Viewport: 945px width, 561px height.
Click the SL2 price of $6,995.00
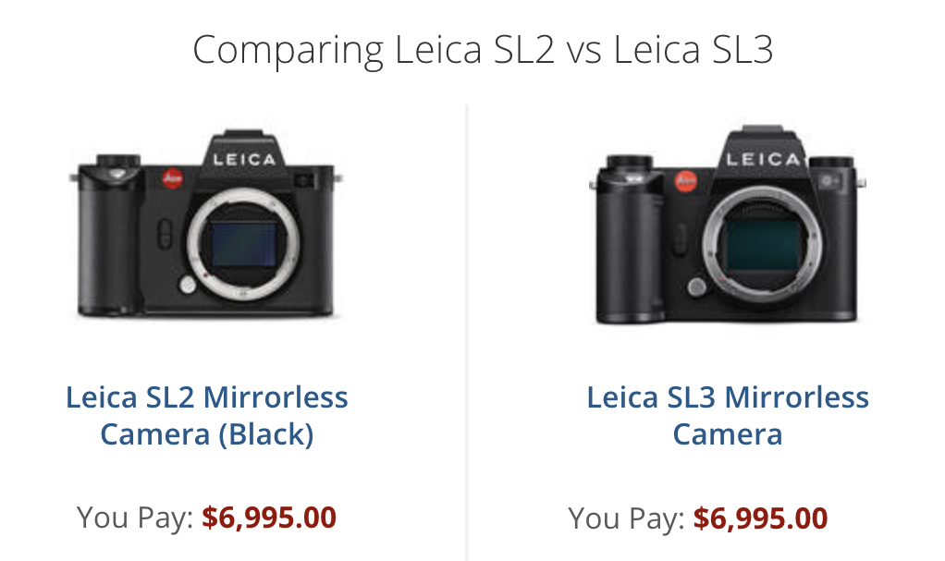tap(269, 518)
